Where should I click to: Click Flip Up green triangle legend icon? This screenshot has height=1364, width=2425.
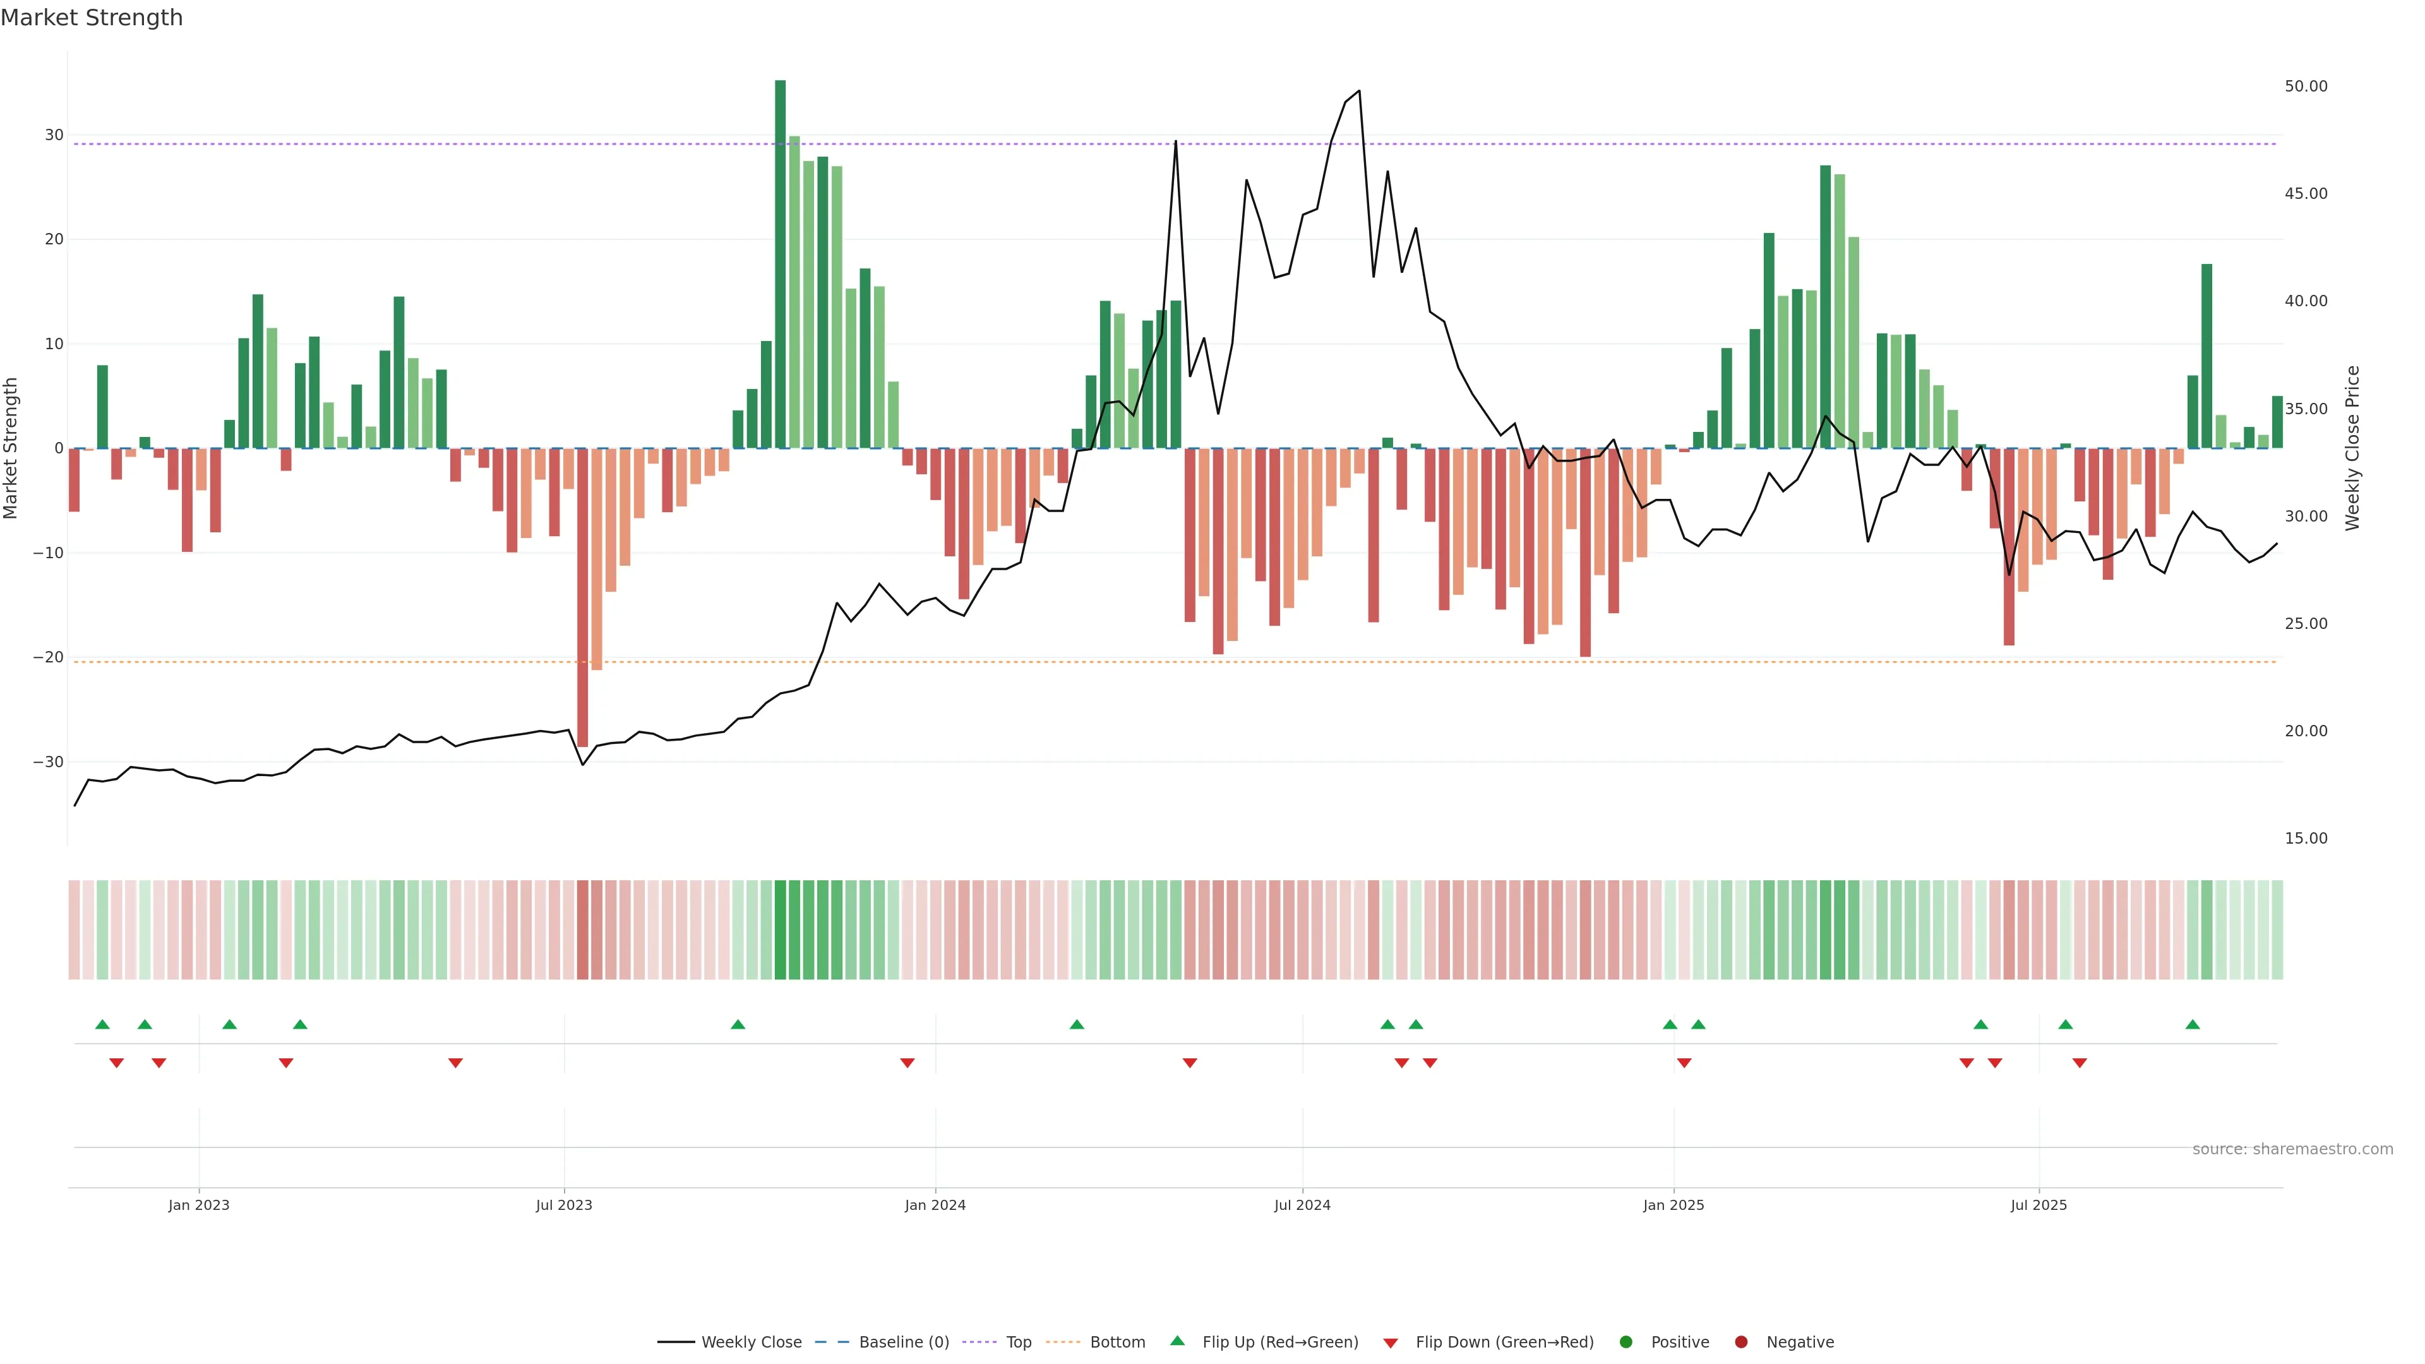click(x=1177, y=1341)
